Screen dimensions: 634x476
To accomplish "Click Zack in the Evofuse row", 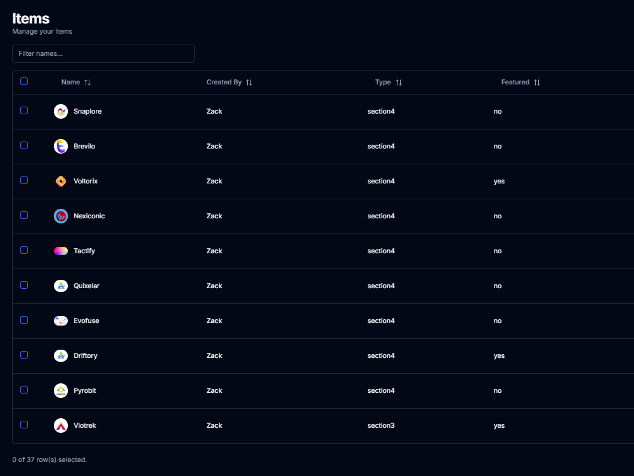I will pyautogui.click(x=214, y=321).
